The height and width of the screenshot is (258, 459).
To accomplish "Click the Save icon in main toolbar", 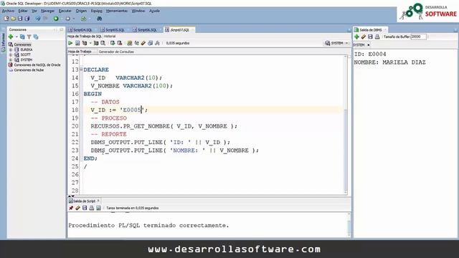I will click(20, 19).
